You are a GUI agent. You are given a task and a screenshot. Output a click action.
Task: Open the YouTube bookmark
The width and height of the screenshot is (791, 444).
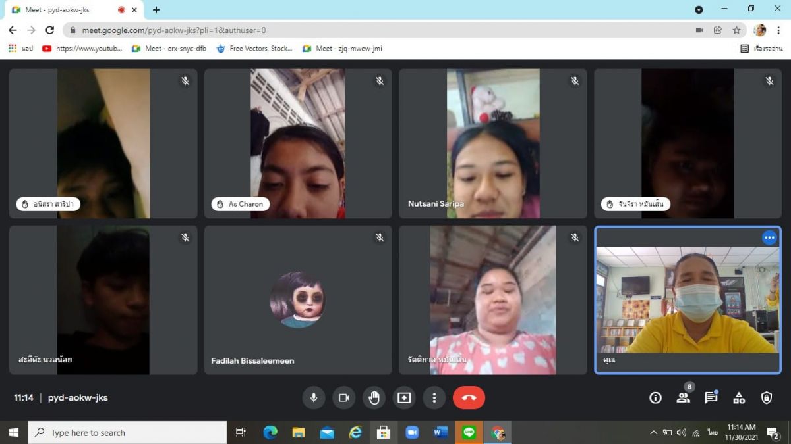82,48
